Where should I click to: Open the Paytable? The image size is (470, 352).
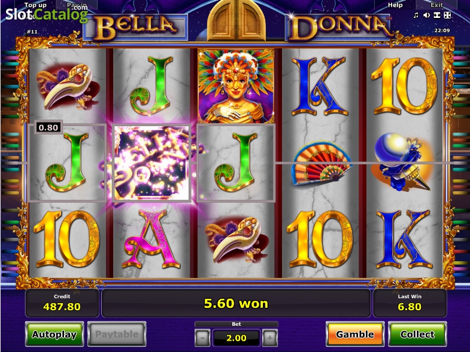coord(117,334)
